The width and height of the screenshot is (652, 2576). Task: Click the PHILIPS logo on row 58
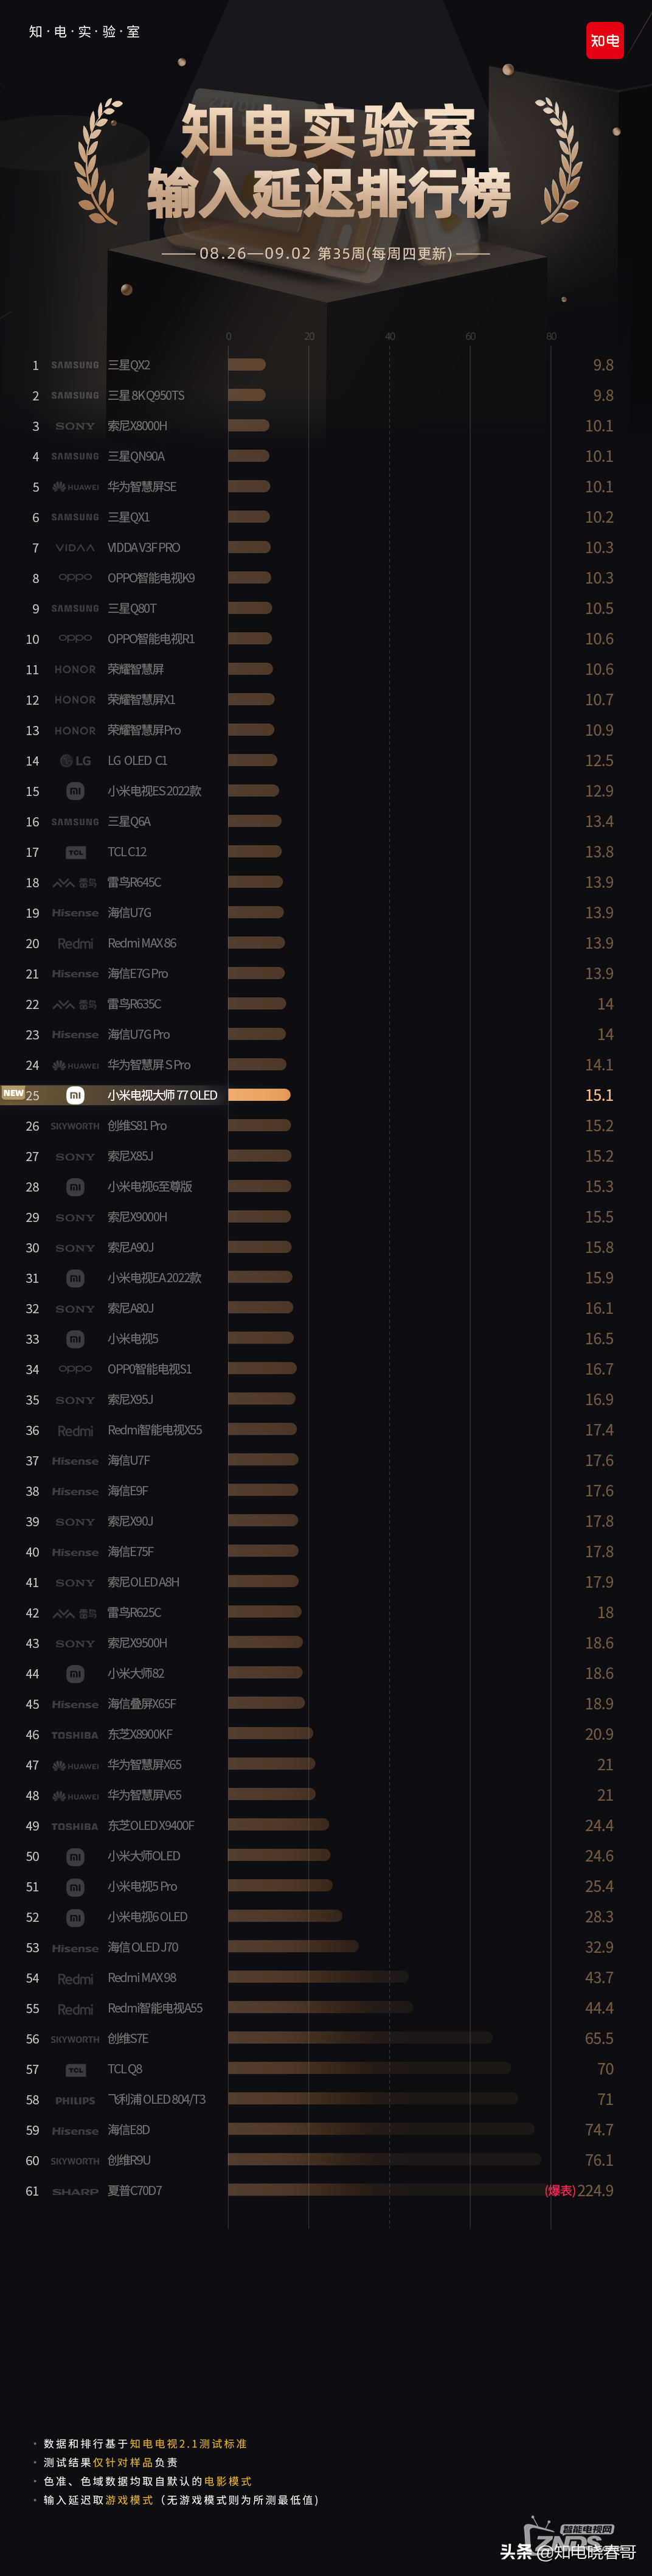[75, 2101]
